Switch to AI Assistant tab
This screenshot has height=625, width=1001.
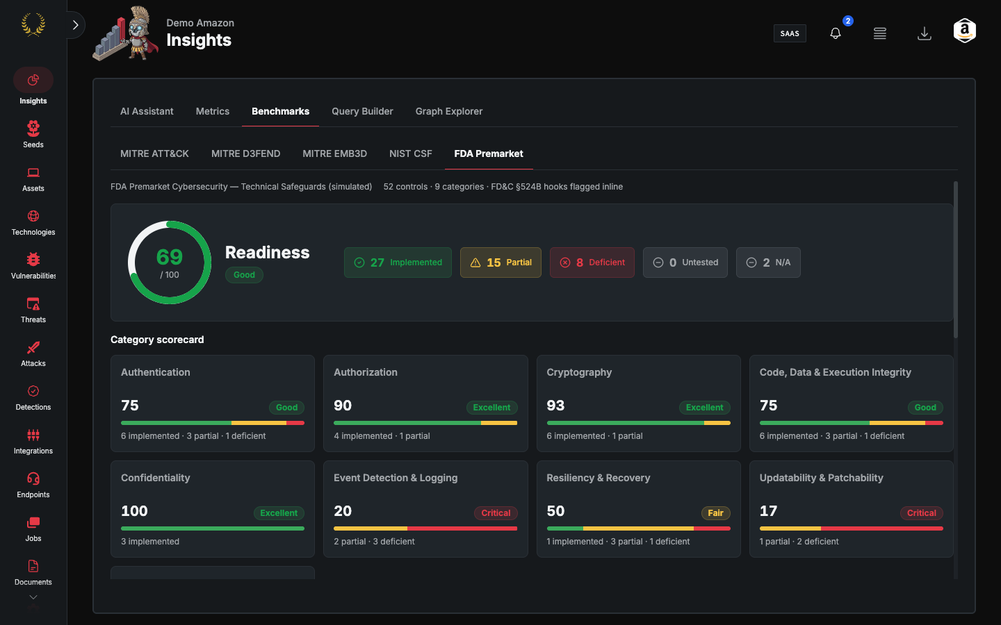tap(147, 111)
